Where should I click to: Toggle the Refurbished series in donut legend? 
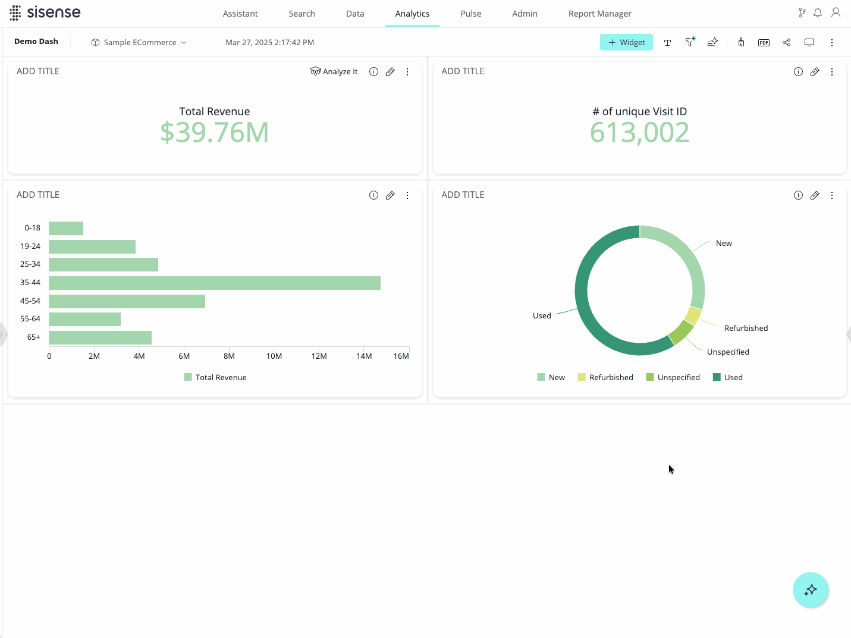coord(605,377)
